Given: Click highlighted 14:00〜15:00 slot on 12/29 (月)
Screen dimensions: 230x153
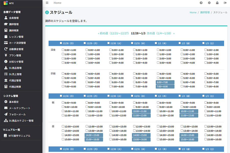Looking at the screenshot, I should click(x=94, y=135).
